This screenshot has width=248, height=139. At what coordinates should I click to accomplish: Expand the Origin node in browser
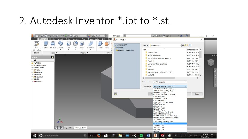pyautogui.click(x=32, y=70)
